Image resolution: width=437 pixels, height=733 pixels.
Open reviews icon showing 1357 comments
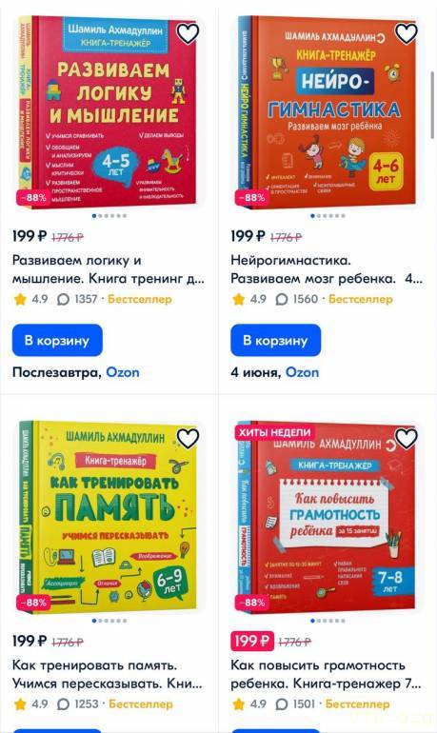point(63,299)
